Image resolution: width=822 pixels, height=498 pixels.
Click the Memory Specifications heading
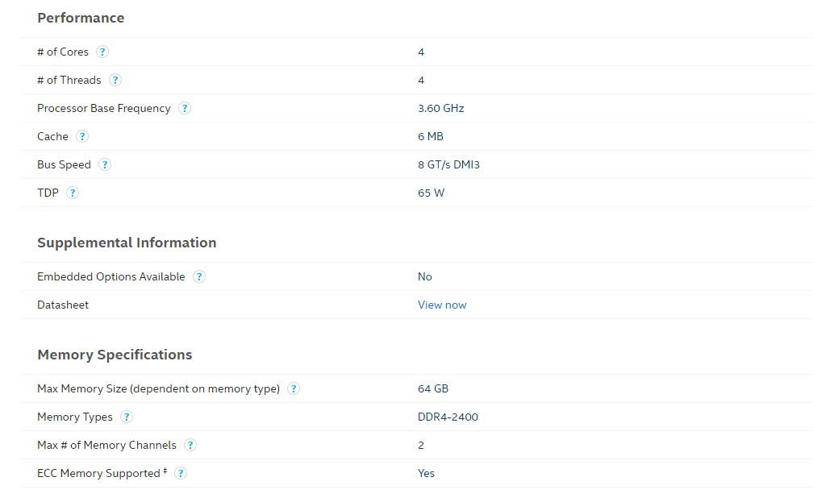click(x=115, y=355)
